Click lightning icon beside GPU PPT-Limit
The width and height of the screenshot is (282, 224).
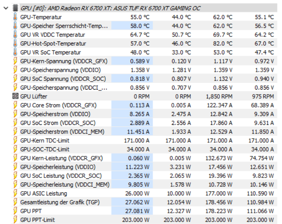(x=15, y=220)
